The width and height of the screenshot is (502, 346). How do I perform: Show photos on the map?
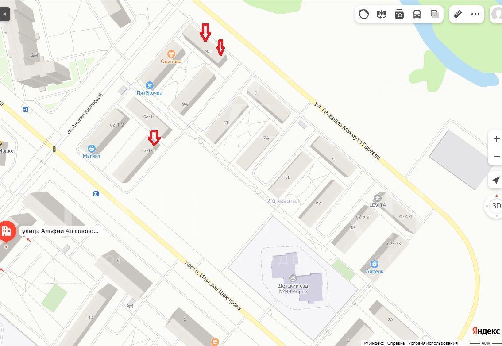[399, 14]
